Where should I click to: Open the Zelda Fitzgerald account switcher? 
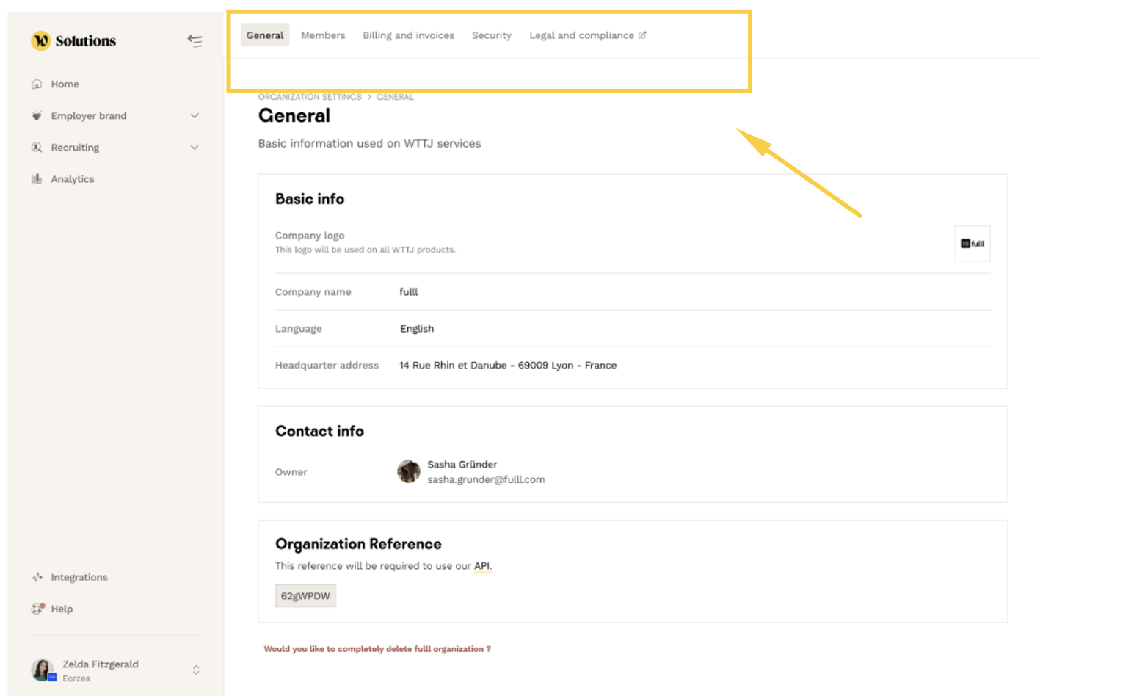195,670
